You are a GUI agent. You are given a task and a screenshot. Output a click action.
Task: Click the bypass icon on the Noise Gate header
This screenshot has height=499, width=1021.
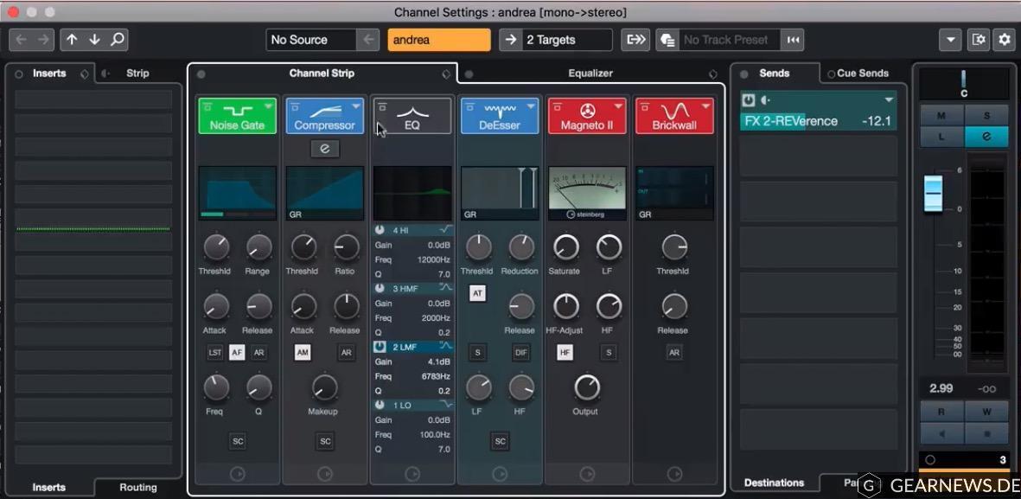point(207,106)
